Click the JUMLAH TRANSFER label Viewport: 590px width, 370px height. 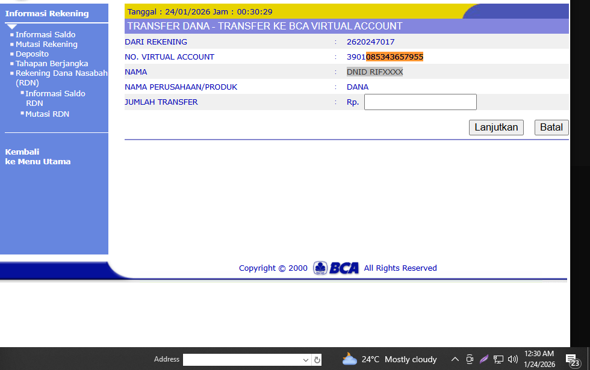coord(161,102)
